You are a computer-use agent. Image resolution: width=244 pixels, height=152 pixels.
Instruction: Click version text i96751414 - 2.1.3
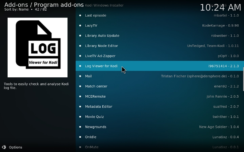[x=223, y=66]
